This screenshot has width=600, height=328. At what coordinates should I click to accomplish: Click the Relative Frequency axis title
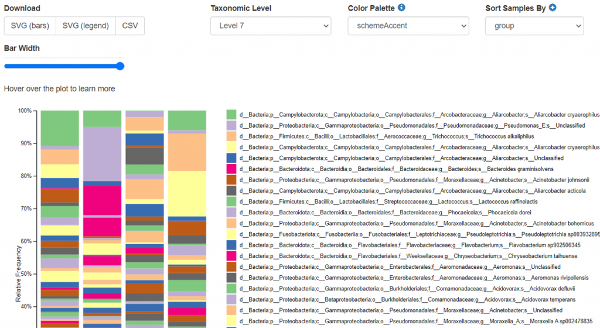18,274
